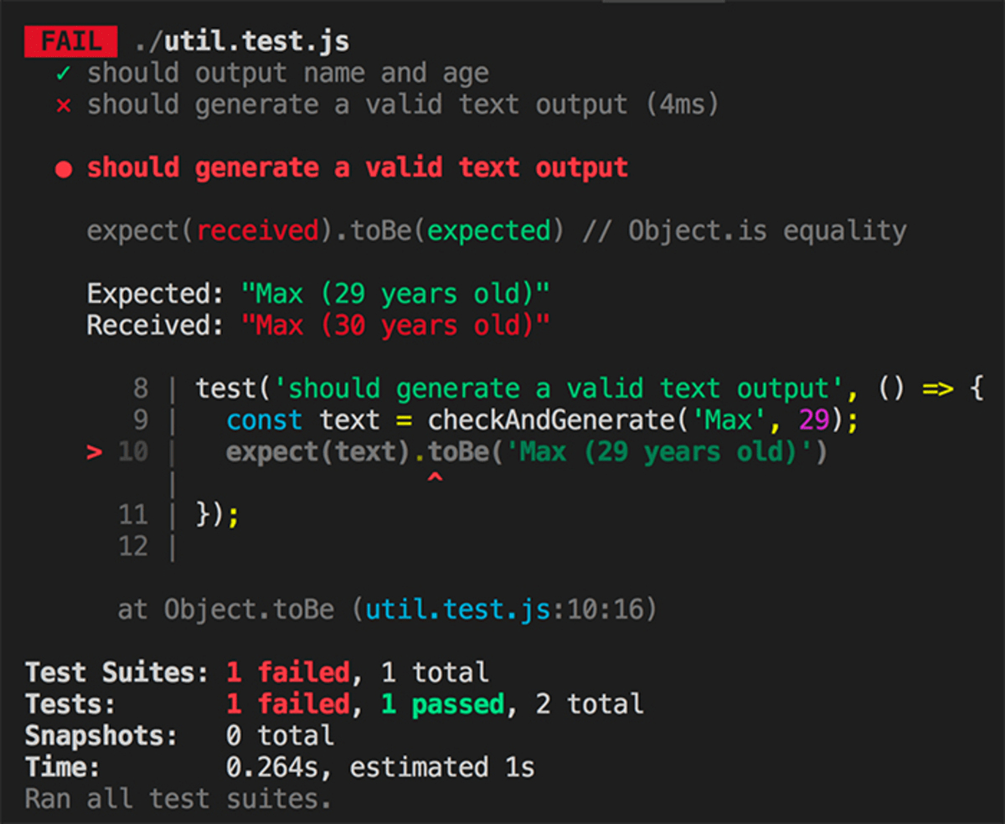Viewport: 1005px width, 824px height.
Task: Click the green checkmark for the passed test
Action: [63, 74]
